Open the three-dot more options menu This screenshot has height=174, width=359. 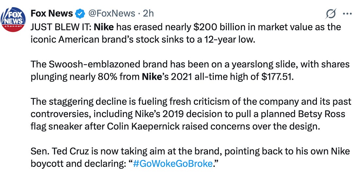[x=347, y=14]
